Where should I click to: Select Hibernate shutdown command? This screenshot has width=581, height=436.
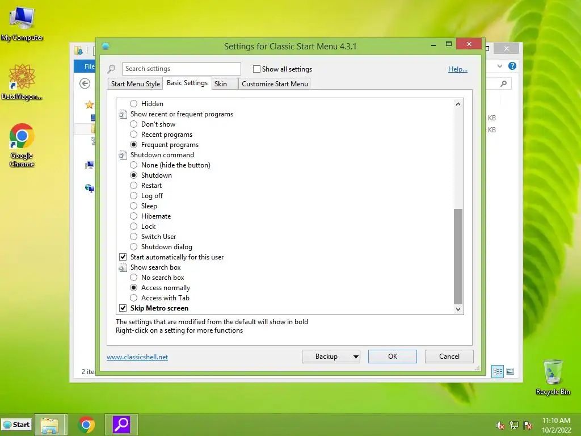(134, 216)
